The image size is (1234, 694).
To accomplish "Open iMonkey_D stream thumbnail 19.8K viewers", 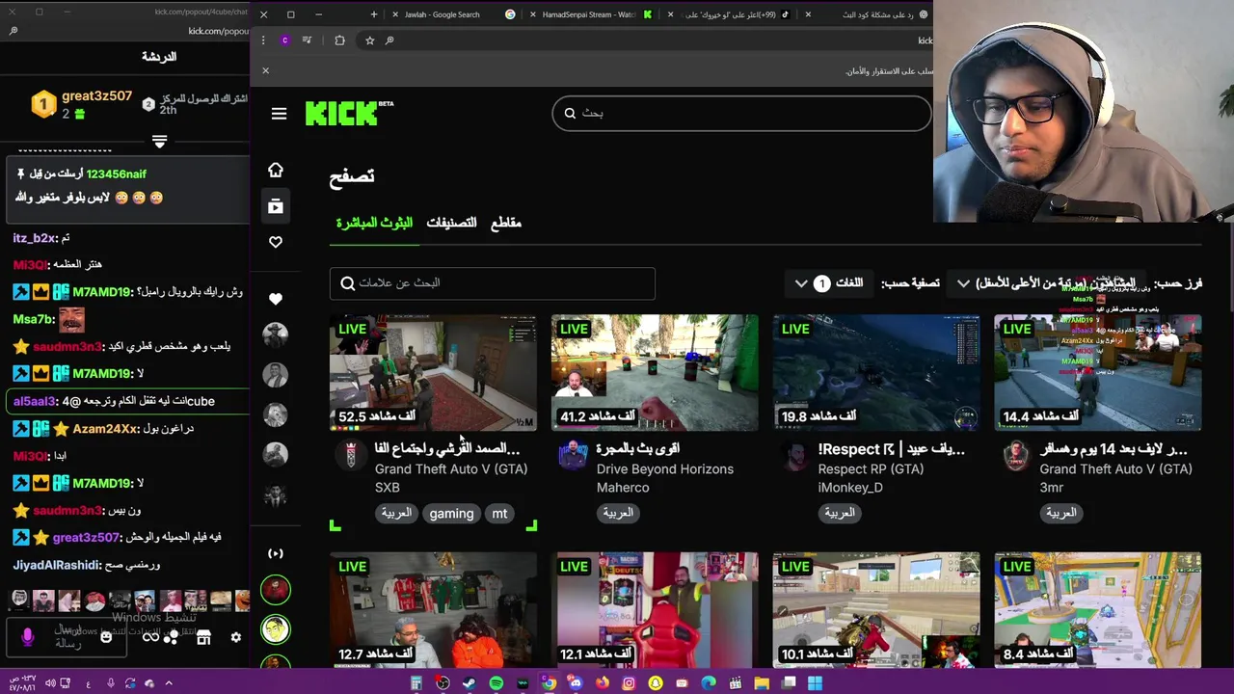I will [876, 372].
